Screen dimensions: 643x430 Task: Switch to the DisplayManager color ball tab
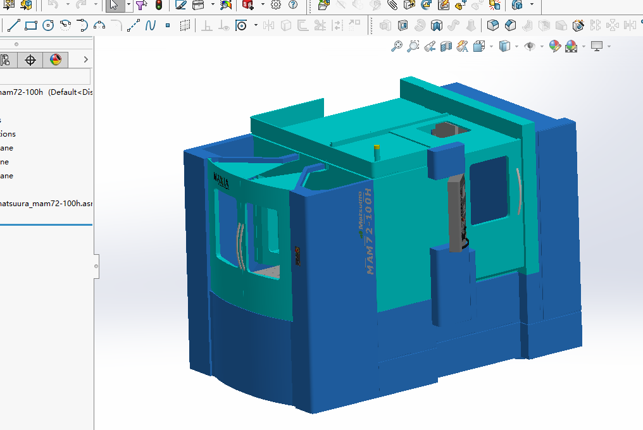pos(55,60)
